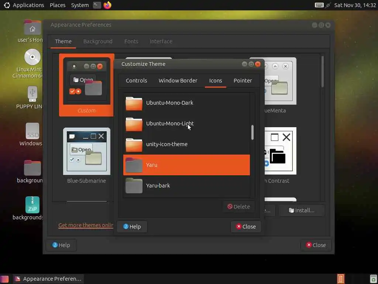Open the Places menu

[57, 5]
